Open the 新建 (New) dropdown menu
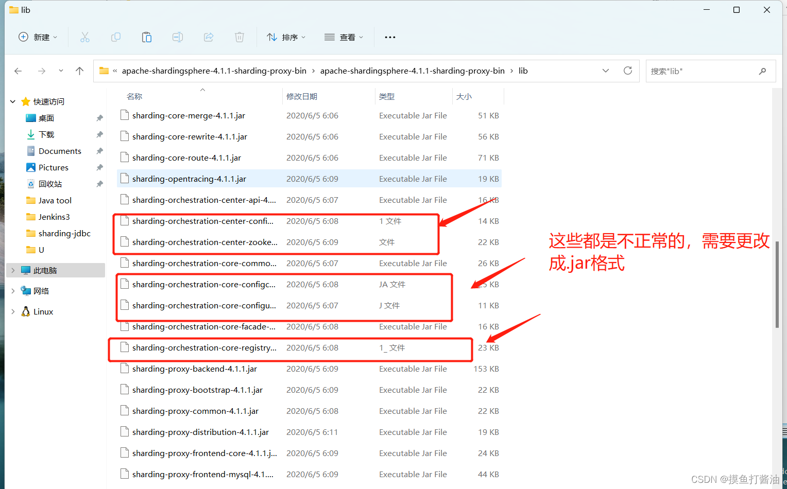 coord(38,37)
